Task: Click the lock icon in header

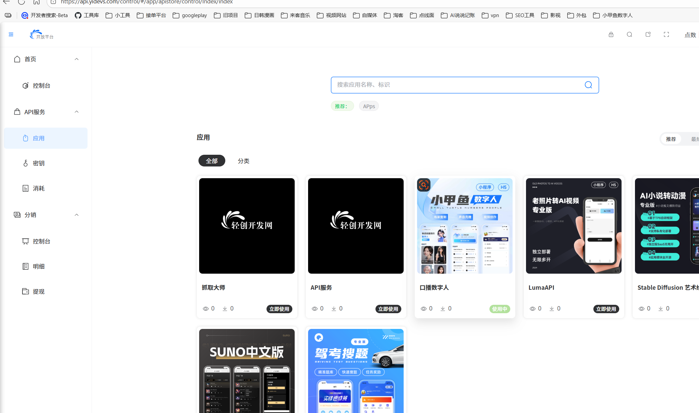Action: pyautogui.click(x=611, y=35)
